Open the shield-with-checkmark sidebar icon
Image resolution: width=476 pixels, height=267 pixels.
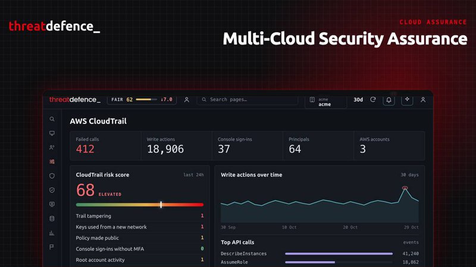pos(52,190)
